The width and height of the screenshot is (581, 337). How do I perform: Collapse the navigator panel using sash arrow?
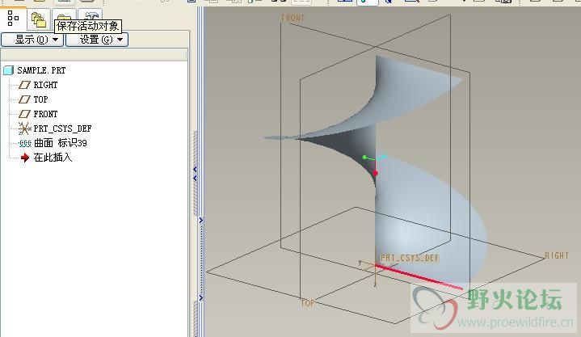(195, 171)
